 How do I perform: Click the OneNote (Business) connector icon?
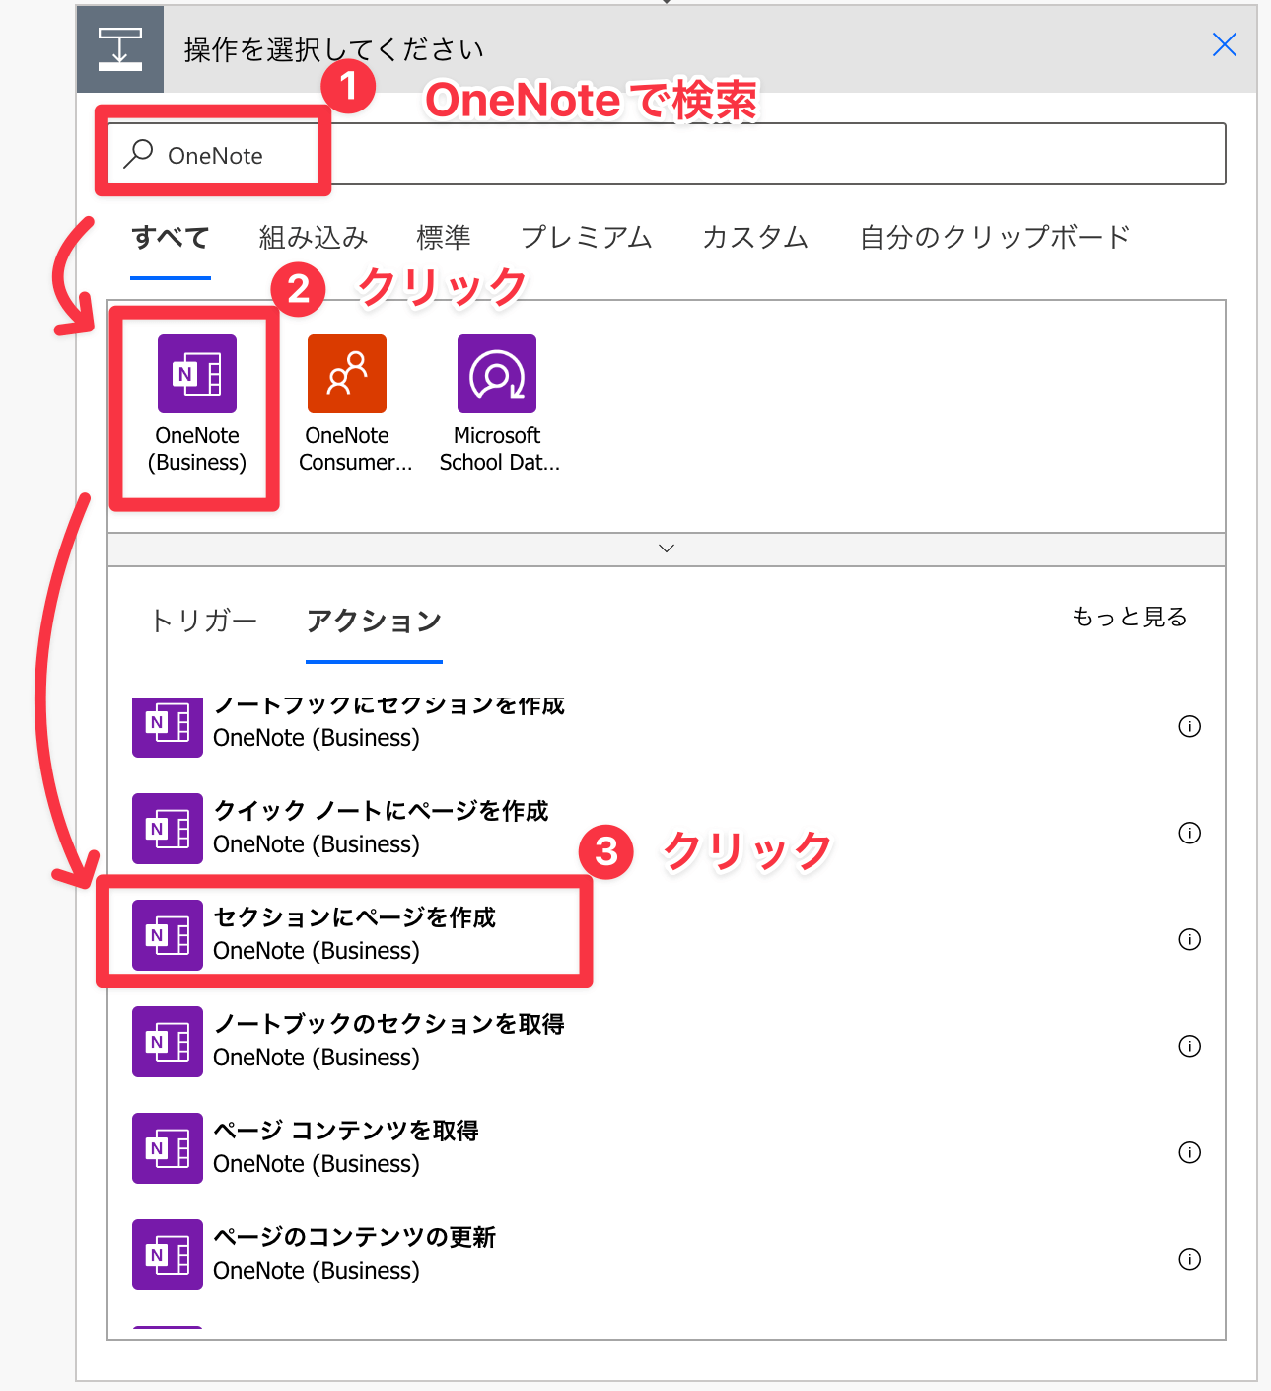pyautogui.click(x=197, y=374)
